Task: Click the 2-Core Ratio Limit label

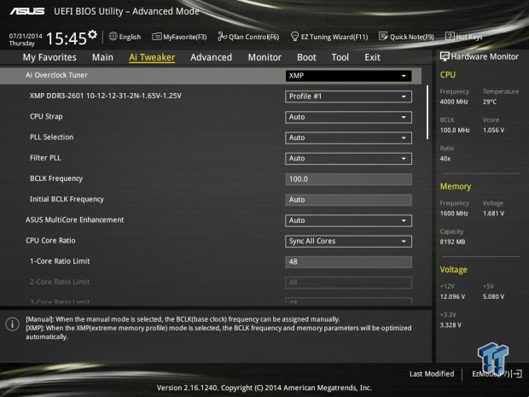Action: (60, 282)
